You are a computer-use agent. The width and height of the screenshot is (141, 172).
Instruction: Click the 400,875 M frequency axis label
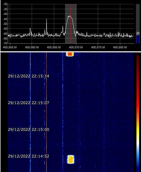point(98,47)
